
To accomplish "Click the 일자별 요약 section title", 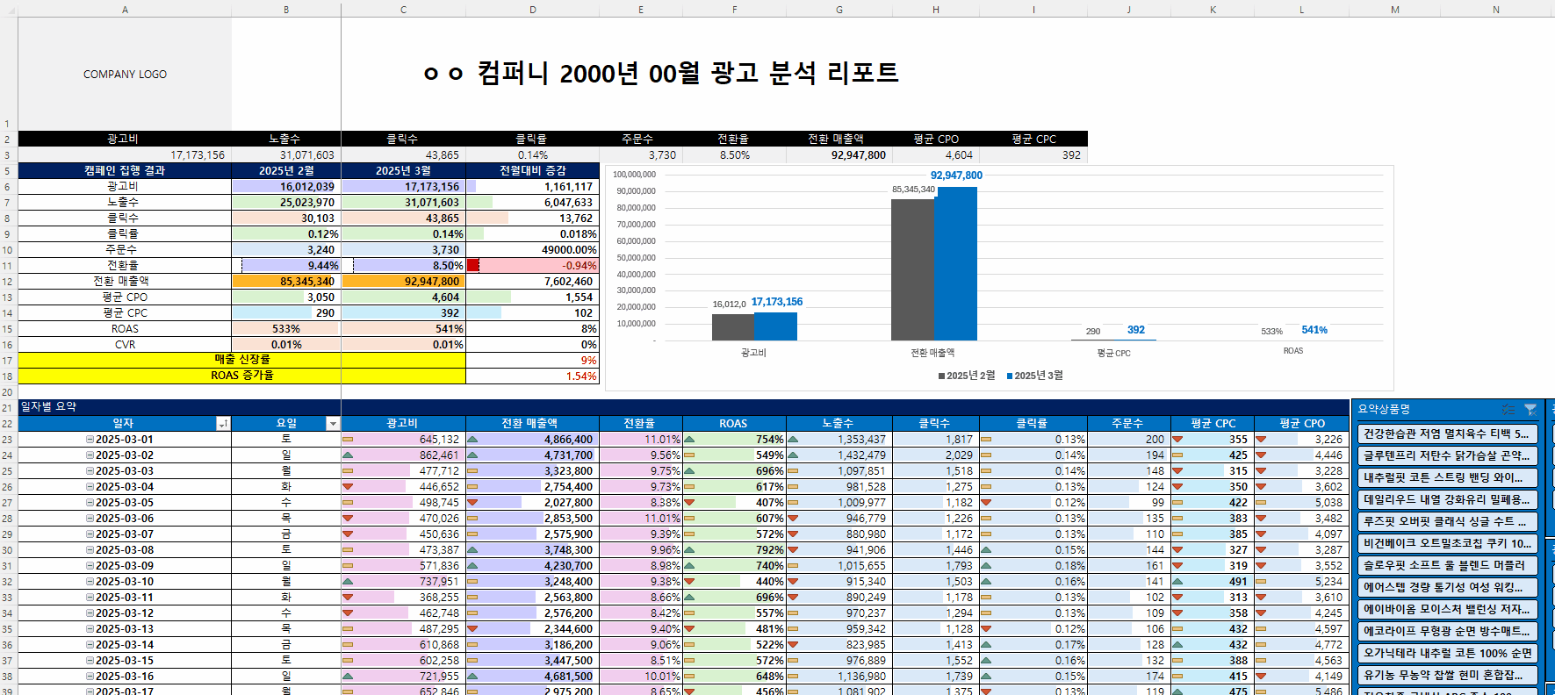I will pyautogui.click(x=49, y=407).
